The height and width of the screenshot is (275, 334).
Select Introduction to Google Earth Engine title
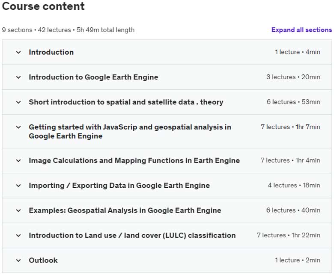click(x=93, y=77)
